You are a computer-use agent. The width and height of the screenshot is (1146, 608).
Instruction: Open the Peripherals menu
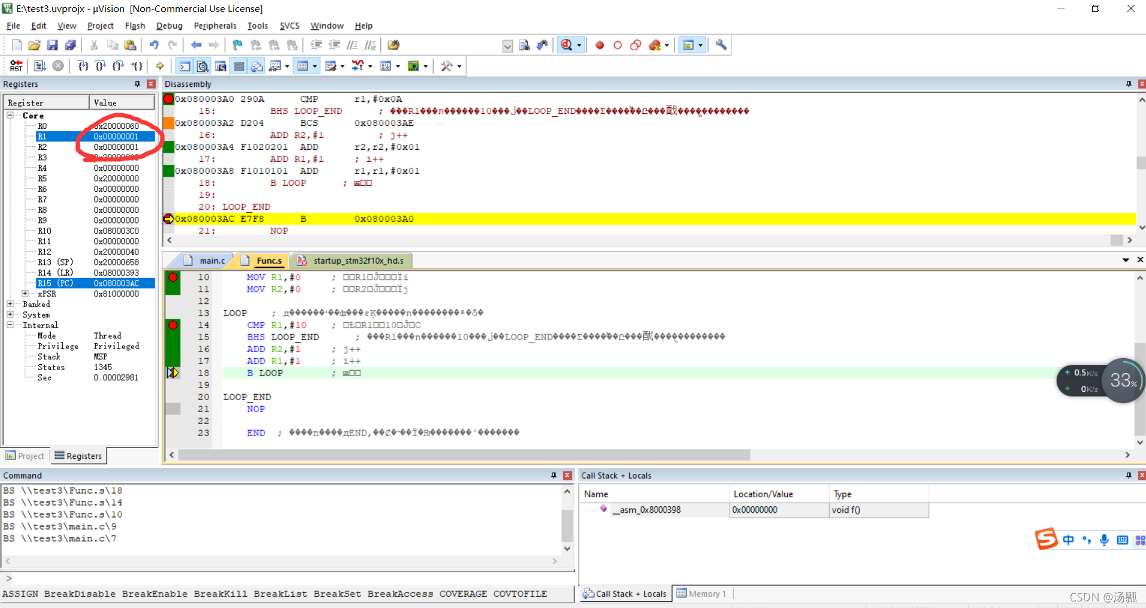[215, 26]
